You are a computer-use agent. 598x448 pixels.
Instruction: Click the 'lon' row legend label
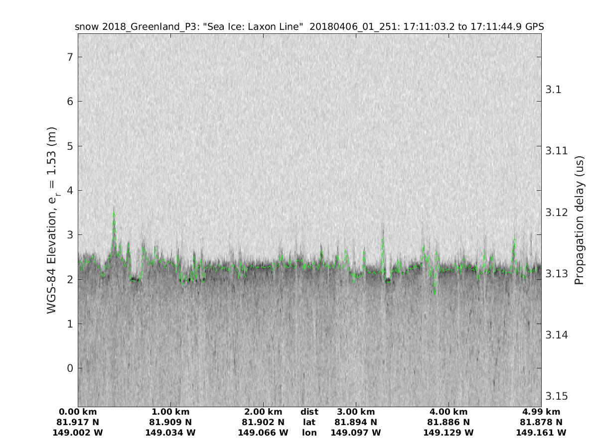pos(309,433)
